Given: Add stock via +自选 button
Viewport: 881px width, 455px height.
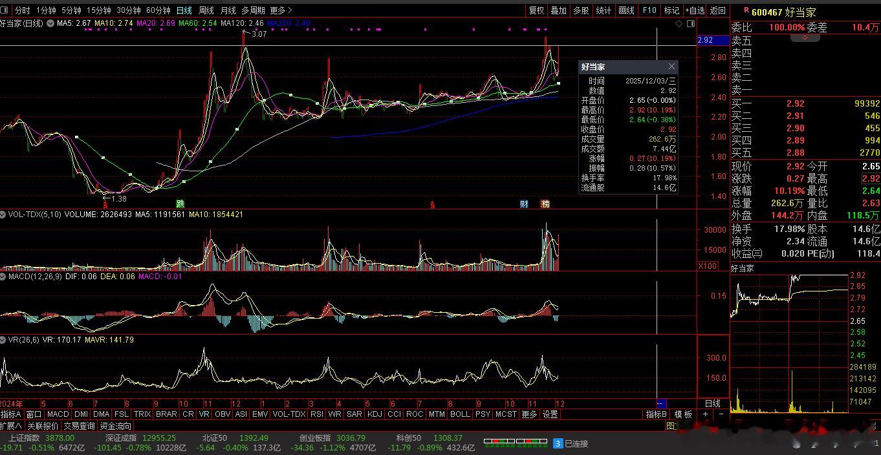Looking at the screenshot, I should [x=695, y=10].
